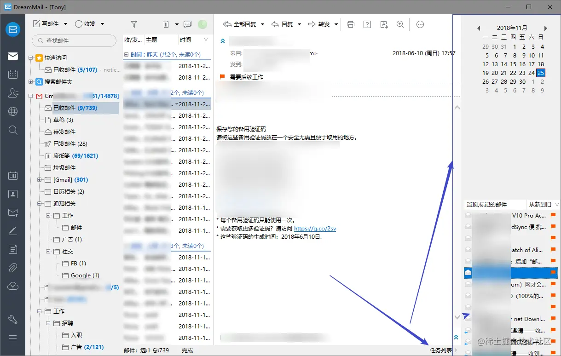Click the 收发 send/receive button
This screenshot has width=561, height=356.
click(x=85, y=24)
